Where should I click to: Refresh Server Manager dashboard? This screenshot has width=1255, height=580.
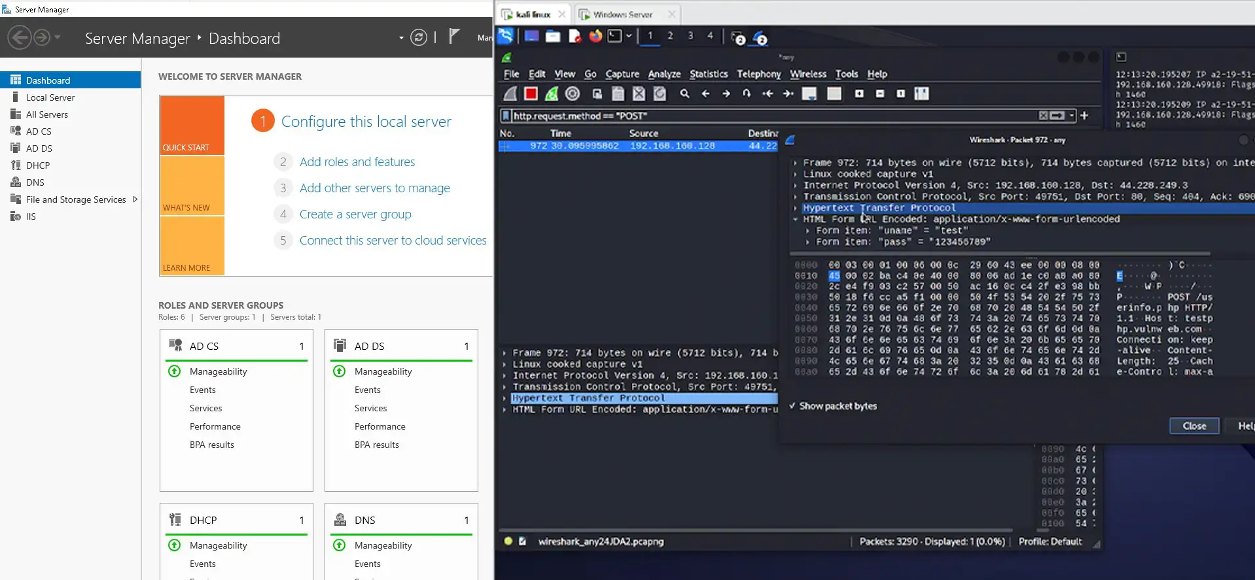pos(419,38)
